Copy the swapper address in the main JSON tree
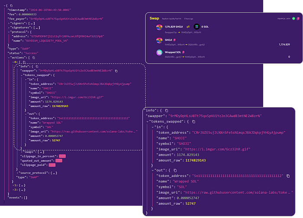This screenshot has height=218, width=303. click(116, 71)
